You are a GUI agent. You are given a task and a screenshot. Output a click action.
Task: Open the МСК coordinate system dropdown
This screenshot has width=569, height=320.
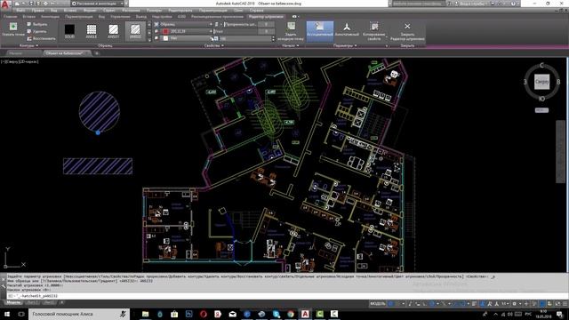tap(541, 110)
